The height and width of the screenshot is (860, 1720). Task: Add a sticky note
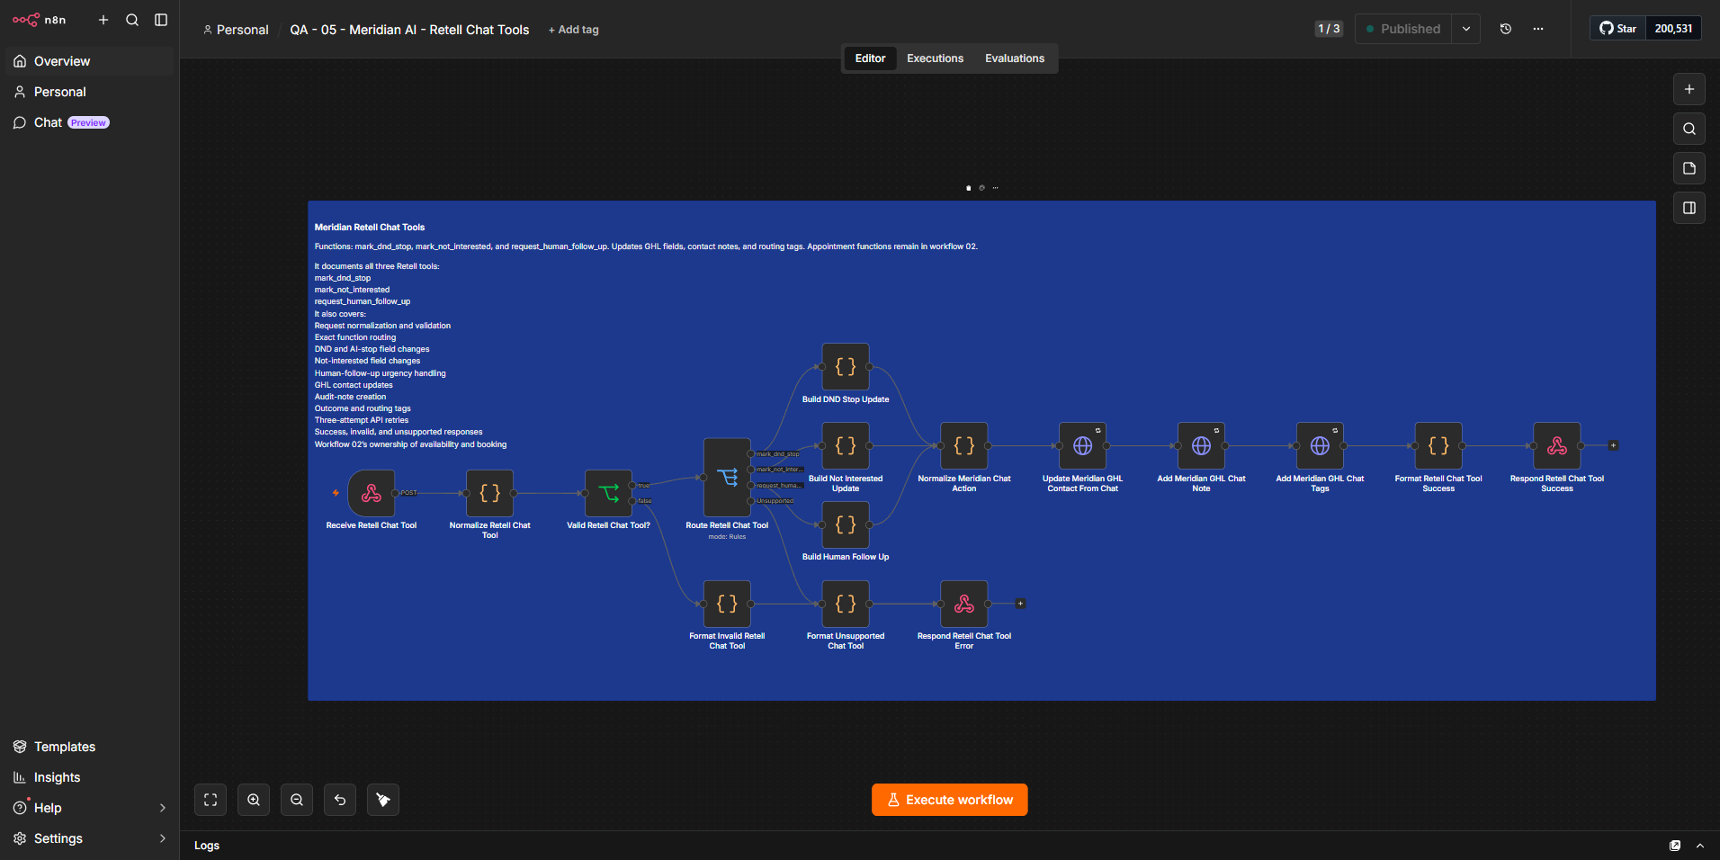1689,168
